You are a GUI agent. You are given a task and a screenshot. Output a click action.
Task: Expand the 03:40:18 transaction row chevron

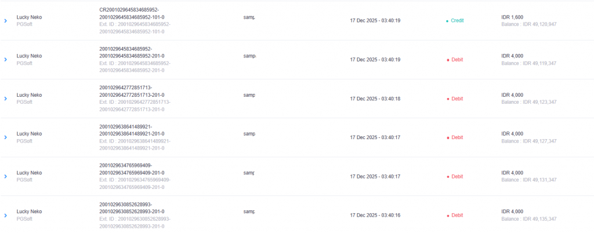[x=5, y=99]
